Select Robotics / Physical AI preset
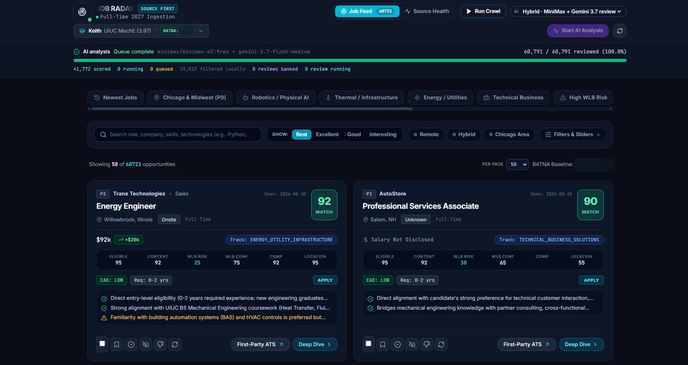 coord(276,97)
